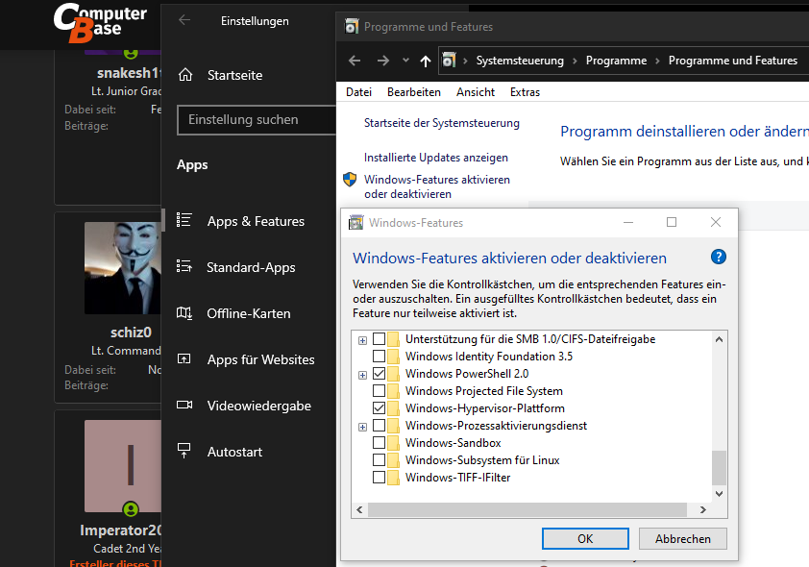Open recent locations dropdown arrow in explorer

(406, 61)
